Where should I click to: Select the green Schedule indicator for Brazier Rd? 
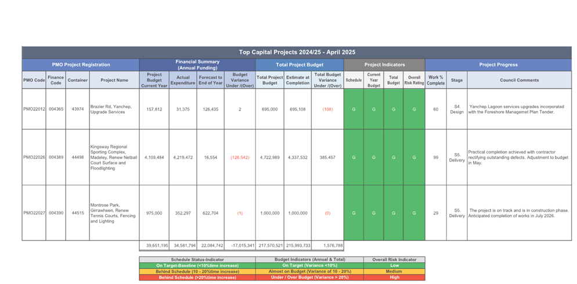pos(354,109)
